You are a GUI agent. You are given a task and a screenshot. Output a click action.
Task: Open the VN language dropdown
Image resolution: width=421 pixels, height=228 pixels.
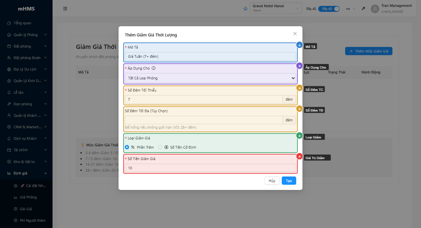pyautogui.click(x=350, y=9)
